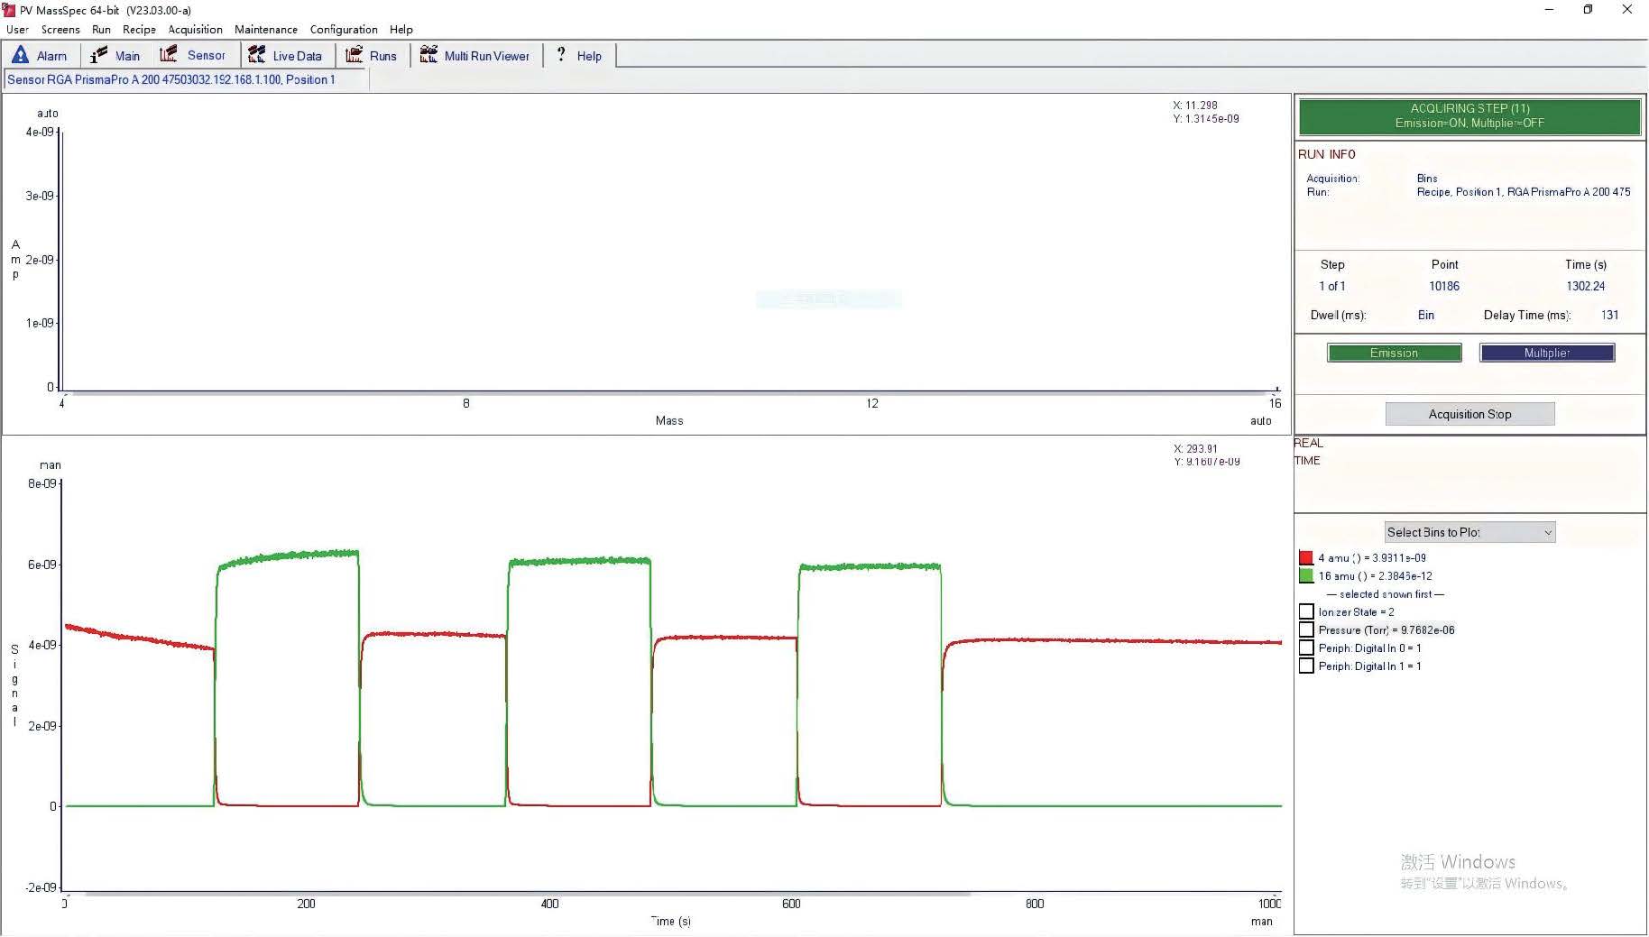Open the Run menu
This screenshot has height=937, width=1649.
[101, 30]
